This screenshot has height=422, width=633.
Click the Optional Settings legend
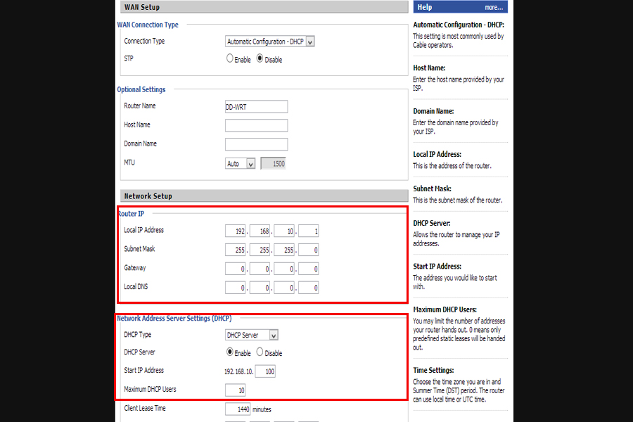click(141, 89)
